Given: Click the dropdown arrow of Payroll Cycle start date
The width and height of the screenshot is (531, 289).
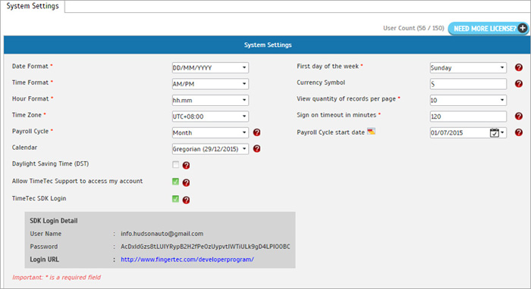Looking at the screenshot, I should point(502,132).
